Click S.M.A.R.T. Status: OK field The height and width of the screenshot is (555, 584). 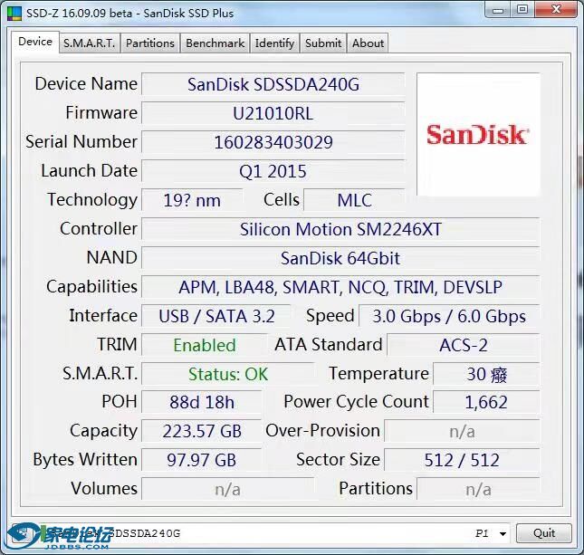click(228, 374)
